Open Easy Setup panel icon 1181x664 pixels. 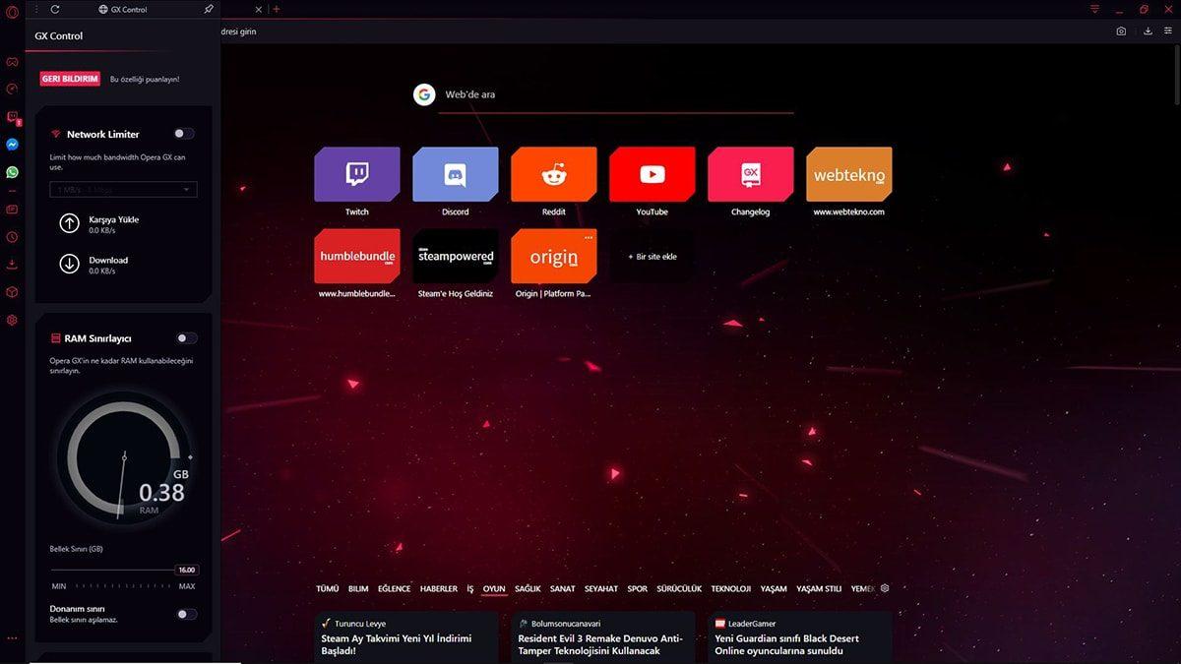[1167, 30]
